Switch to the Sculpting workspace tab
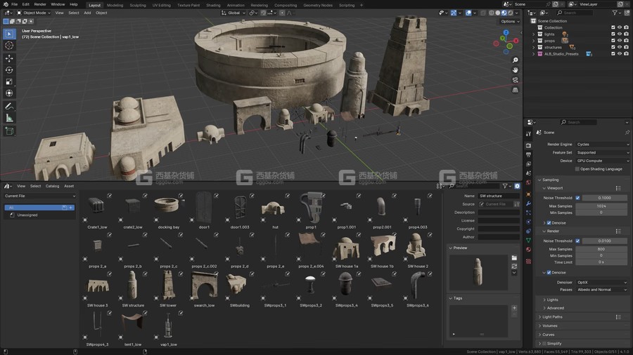Viewport: 633px width, 355px height. [138, 5]
